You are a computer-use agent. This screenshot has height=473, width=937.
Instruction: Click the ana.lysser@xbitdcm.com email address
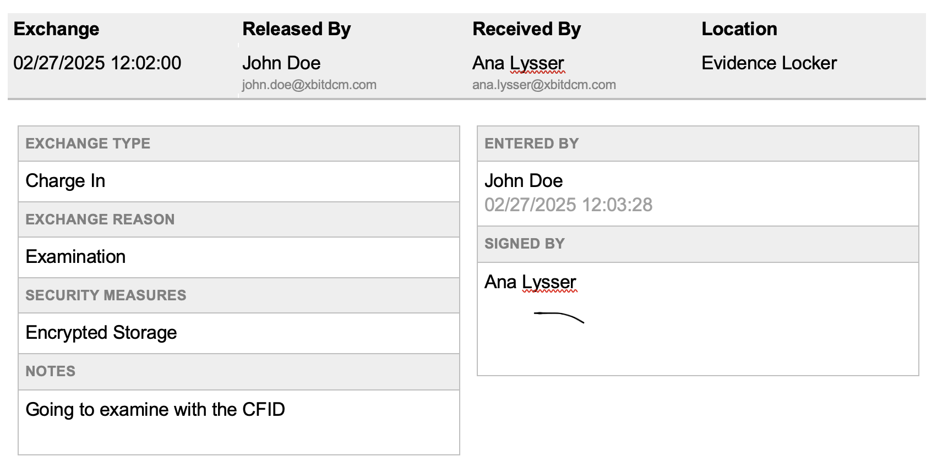click(544, 85)
